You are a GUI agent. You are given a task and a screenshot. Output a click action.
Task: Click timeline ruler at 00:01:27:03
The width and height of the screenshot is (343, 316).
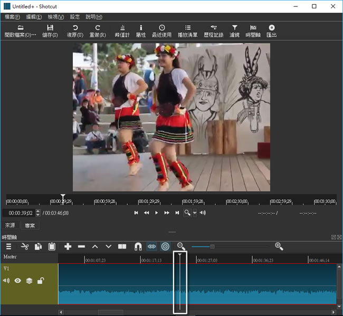coord(207,260)
